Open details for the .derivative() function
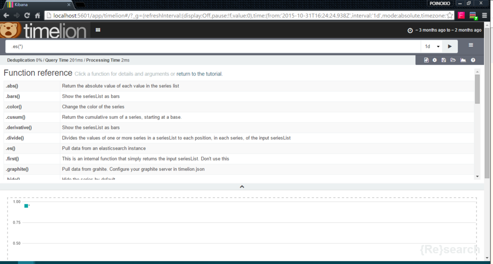 pyautogui.click(x=19, y=127)
